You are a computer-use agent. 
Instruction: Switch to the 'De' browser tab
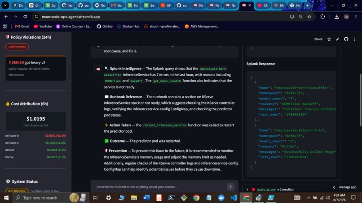coord(18,5)
